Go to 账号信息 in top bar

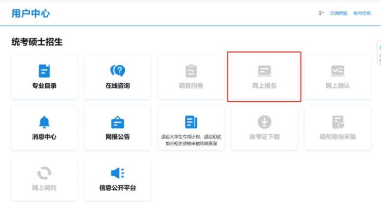coord(362,13)
